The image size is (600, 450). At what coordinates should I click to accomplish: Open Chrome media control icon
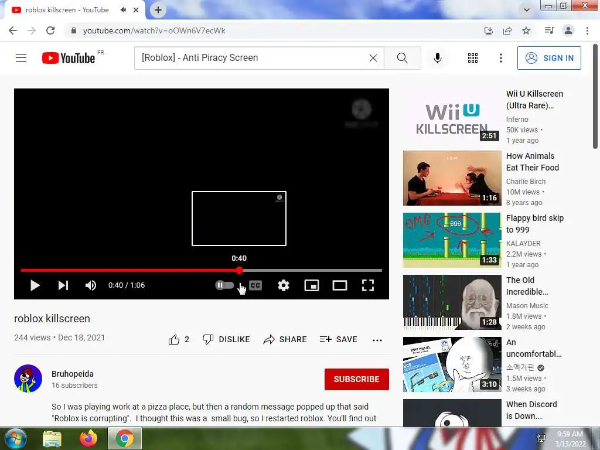549,30
